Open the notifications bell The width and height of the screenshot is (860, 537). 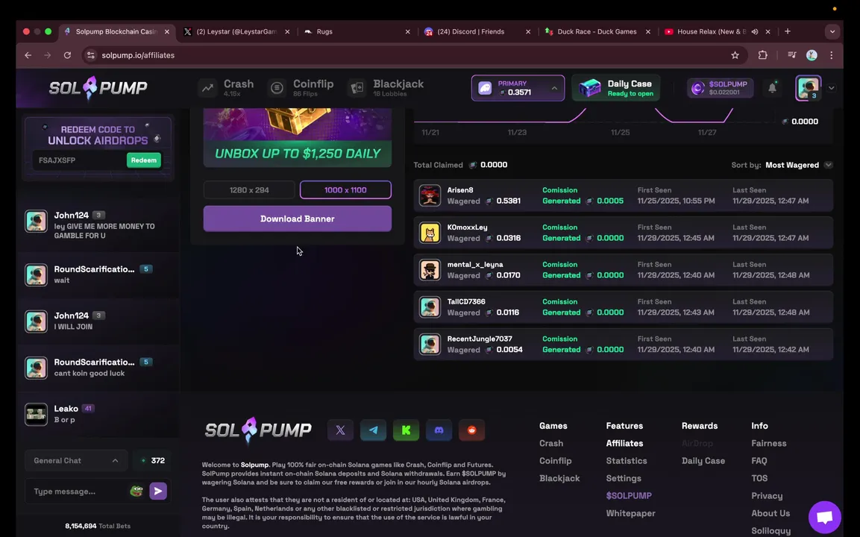(x=772, y=88)
